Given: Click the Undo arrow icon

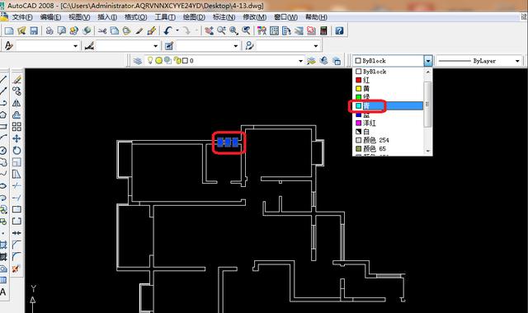Looking at the screenshot, I should [167, 31].
